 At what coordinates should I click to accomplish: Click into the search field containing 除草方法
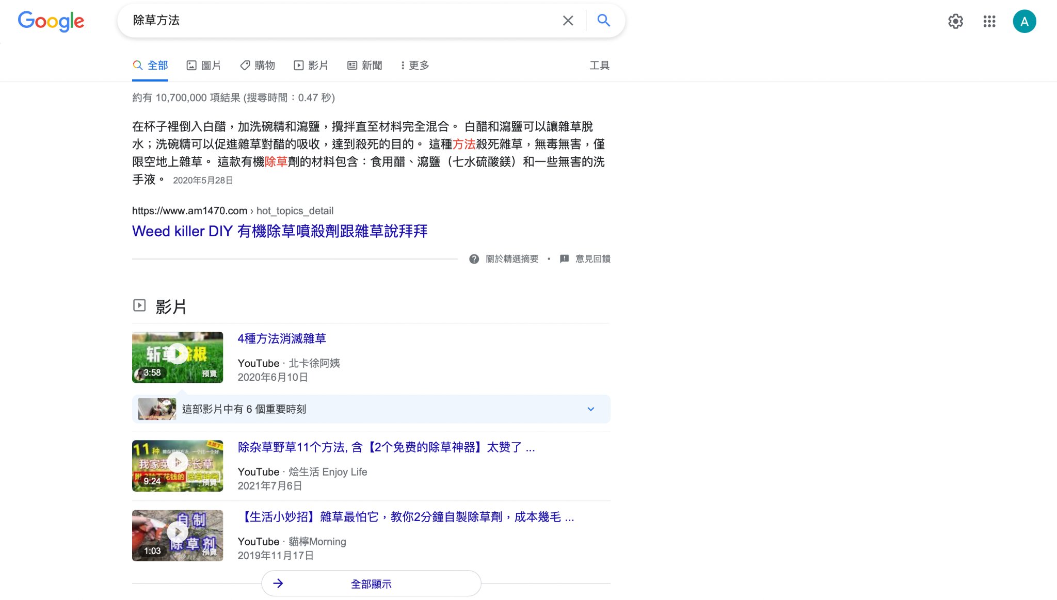341,21
